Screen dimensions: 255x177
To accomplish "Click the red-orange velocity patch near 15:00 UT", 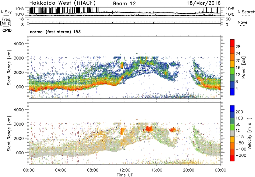I will [x=149, y=128].
